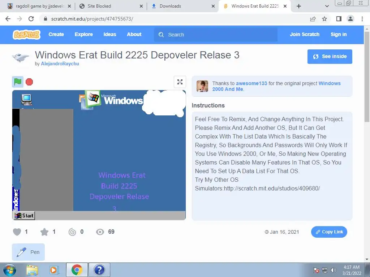Screen dimensions: 370x277
Task: Click the Pen extension chip
Action: (x=28, y=252)
